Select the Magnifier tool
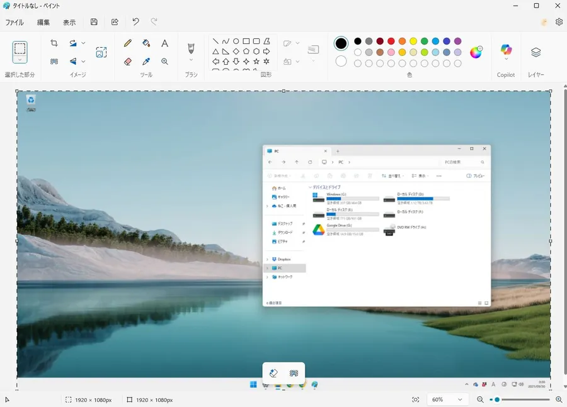The height and width of the screenshot is (407, 567). [164, 62]
